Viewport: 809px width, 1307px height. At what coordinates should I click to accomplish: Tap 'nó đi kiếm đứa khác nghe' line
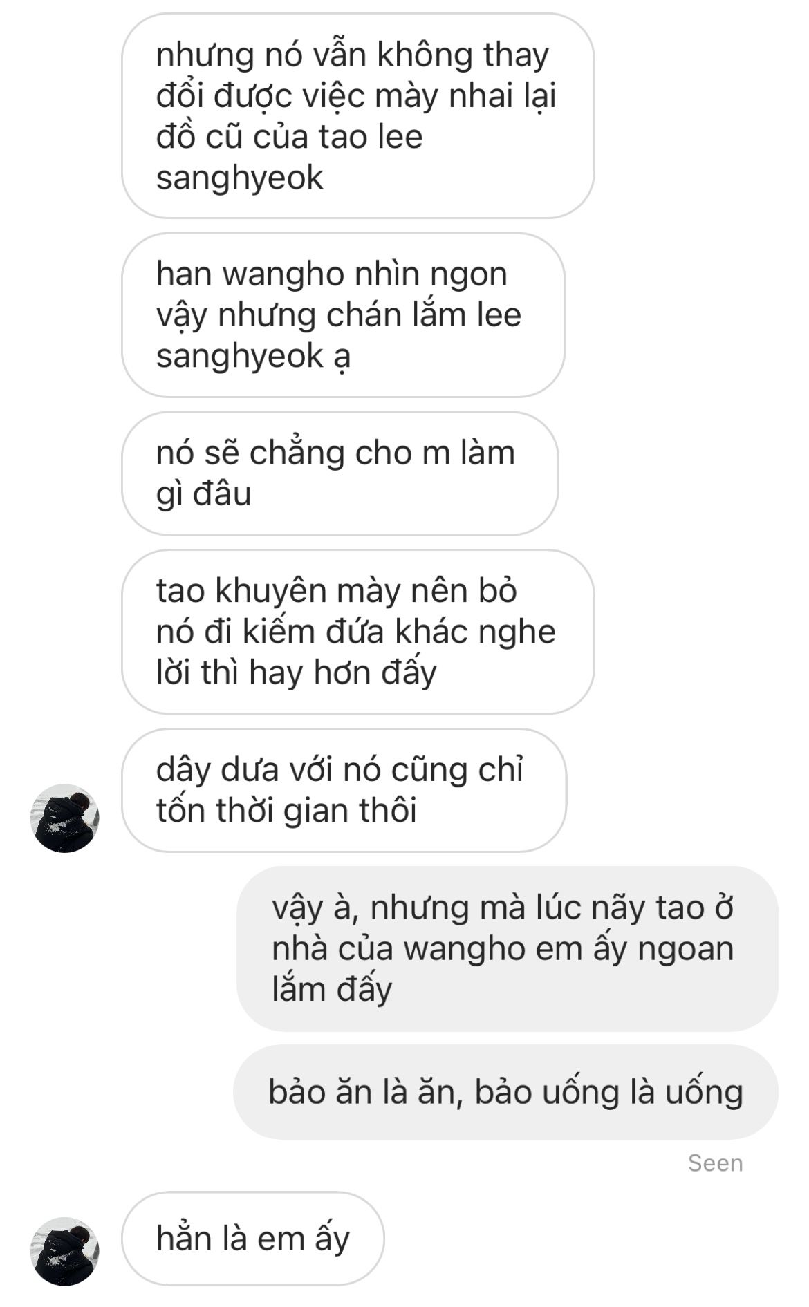pyautogui.click(x=356, y=632)
